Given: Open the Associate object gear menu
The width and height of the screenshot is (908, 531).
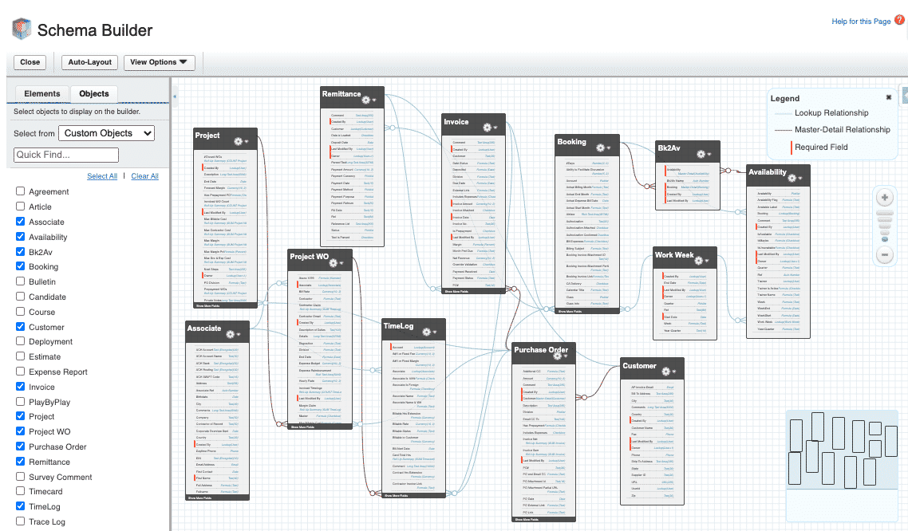Looking at the screenshot, I should click(232, 334).
